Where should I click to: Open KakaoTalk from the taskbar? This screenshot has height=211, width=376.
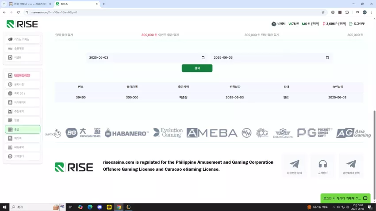pyautogui.click(x=109, y=207)
